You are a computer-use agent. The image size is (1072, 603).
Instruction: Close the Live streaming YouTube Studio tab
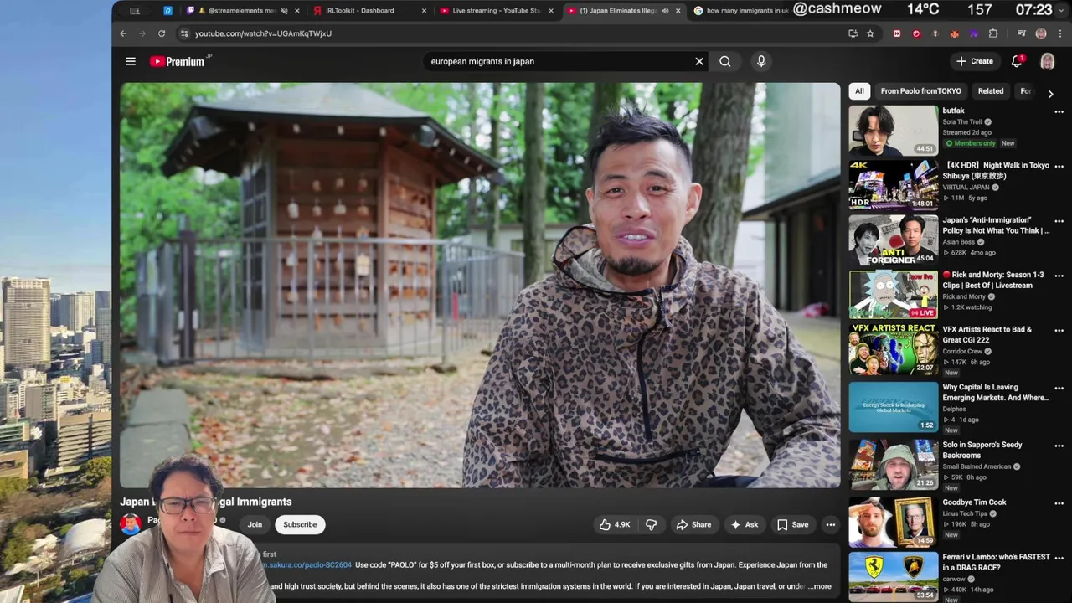(551, 11)
